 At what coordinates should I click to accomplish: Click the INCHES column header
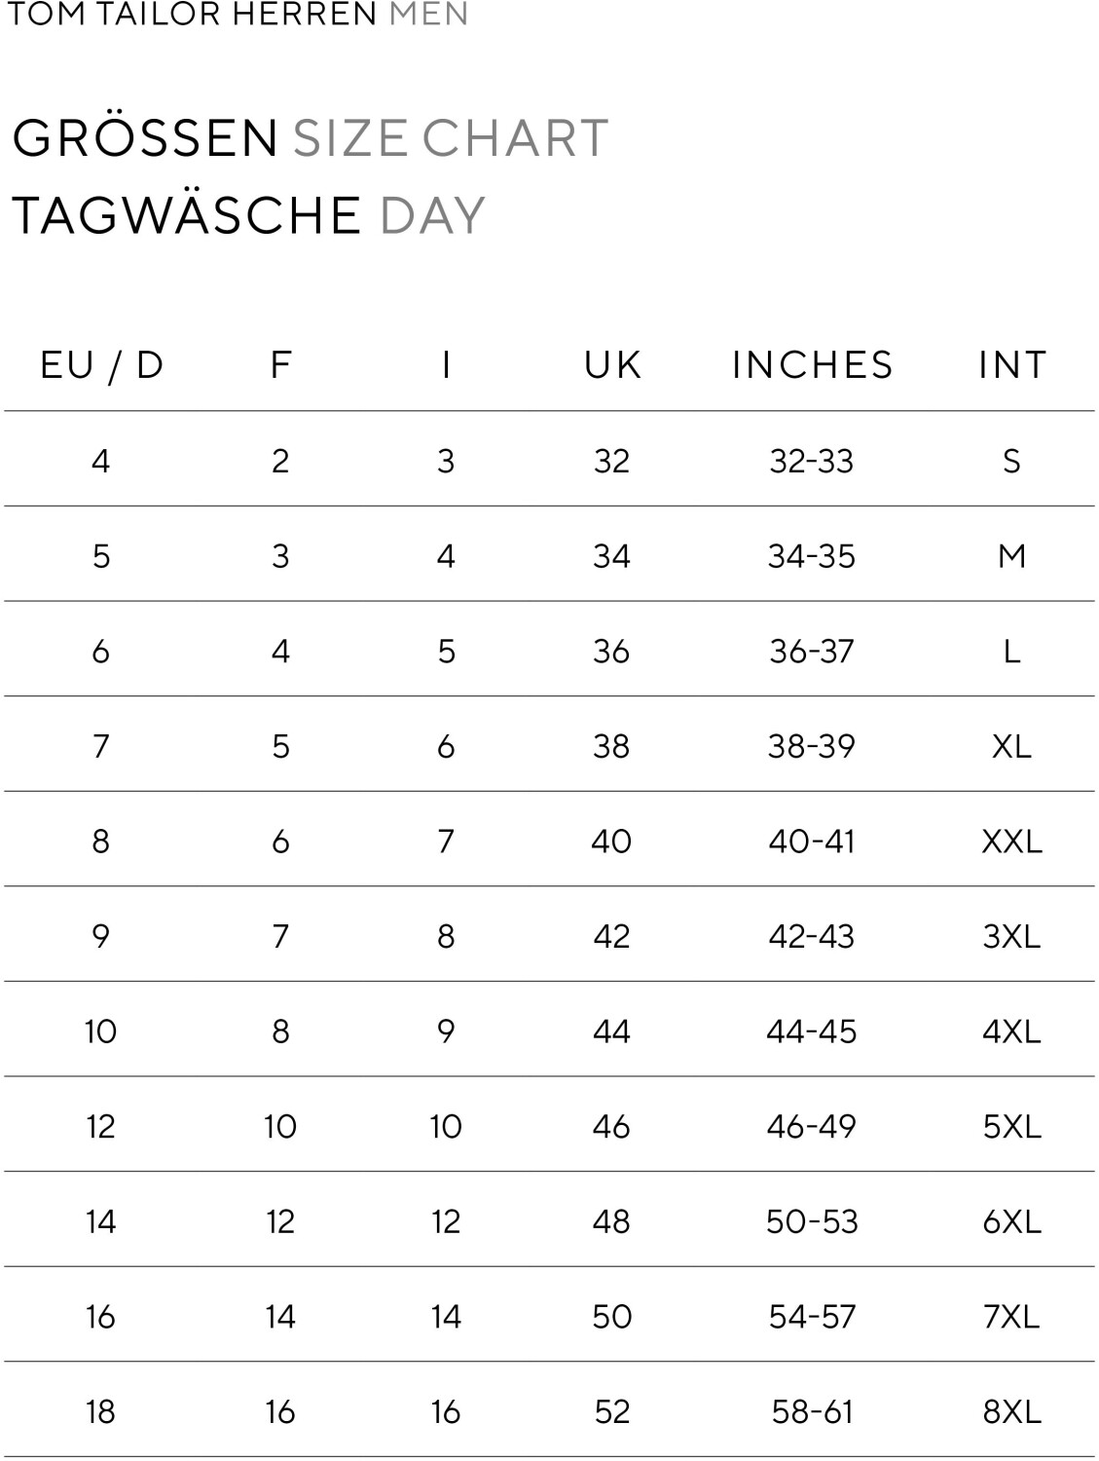pyautogui.click(x=812, y=365)
